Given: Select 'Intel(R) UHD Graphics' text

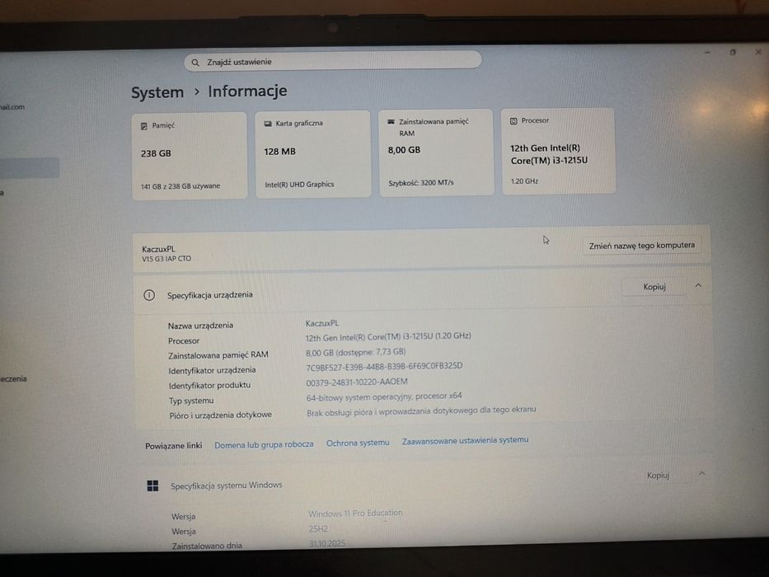Looking at the screenshot, I should click(299, 185).
